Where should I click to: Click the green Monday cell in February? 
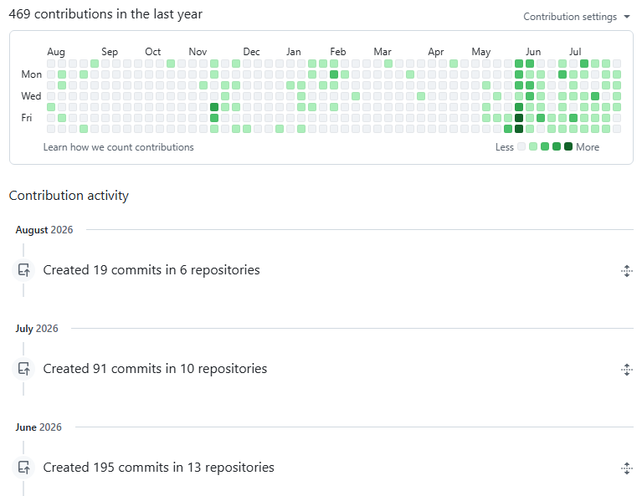pos(334,74)
